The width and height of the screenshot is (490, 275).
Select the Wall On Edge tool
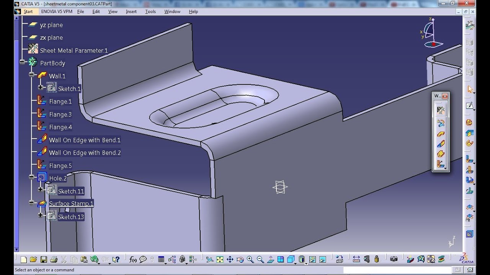pos(441,143)
